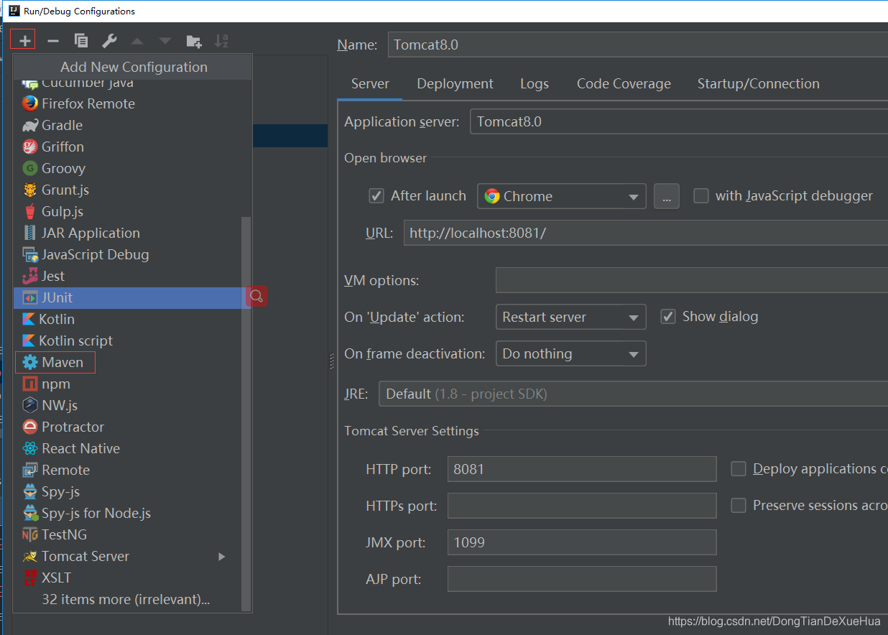Click the minus Remove Configuration icon
888x635 pixels.
point(52,41)
